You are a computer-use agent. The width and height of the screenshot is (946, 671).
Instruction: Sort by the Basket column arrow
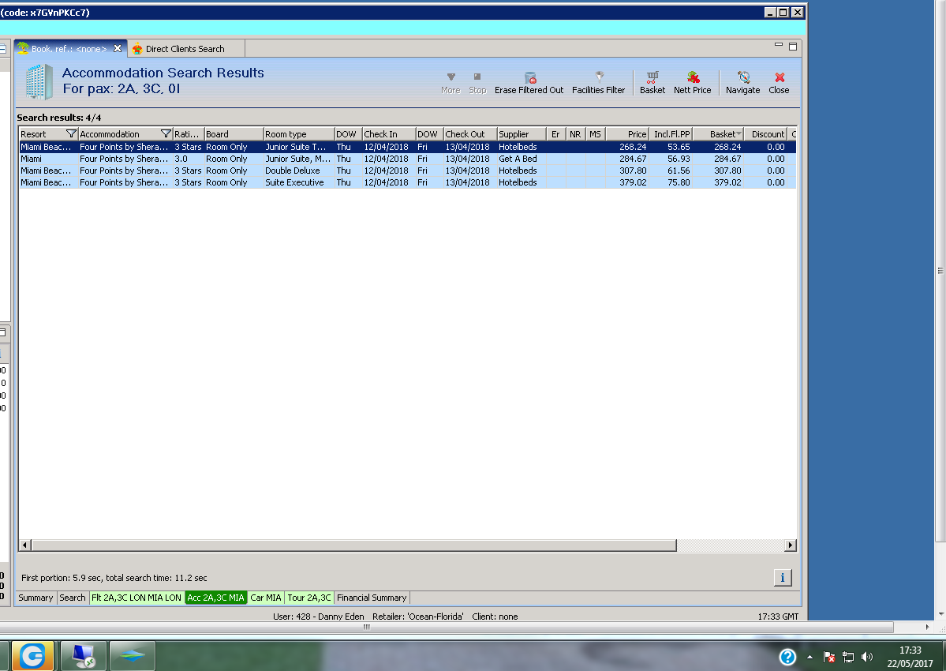coord(739,133)
